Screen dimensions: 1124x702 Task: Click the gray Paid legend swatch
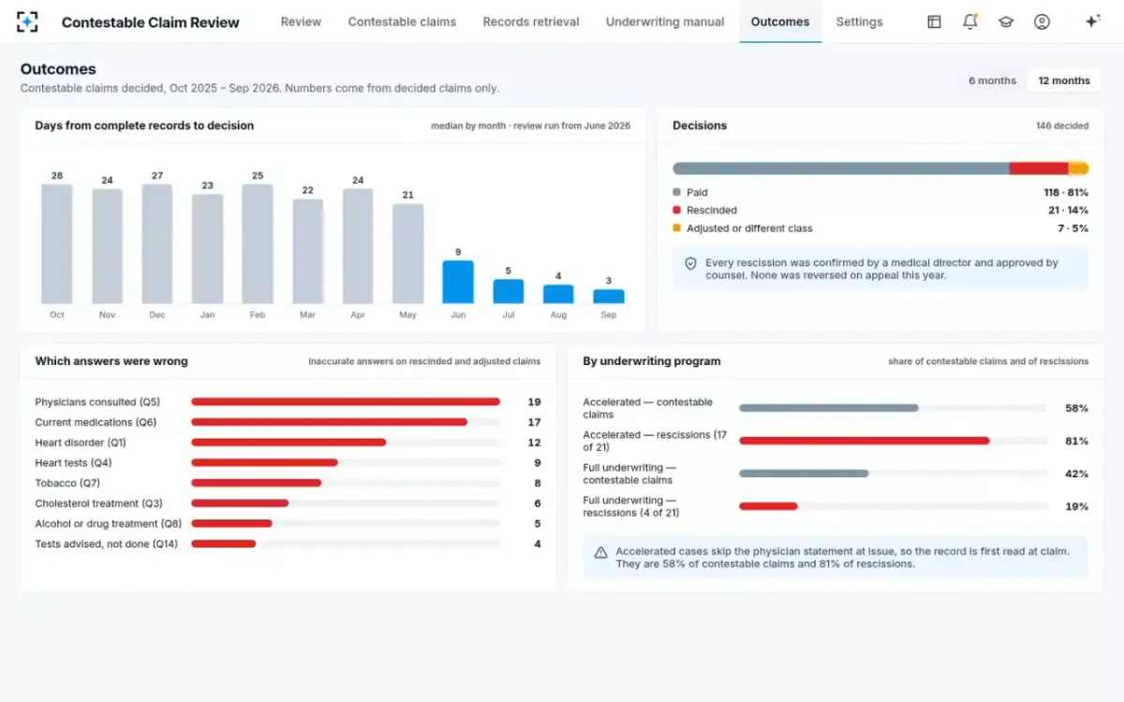click(676, 193)
